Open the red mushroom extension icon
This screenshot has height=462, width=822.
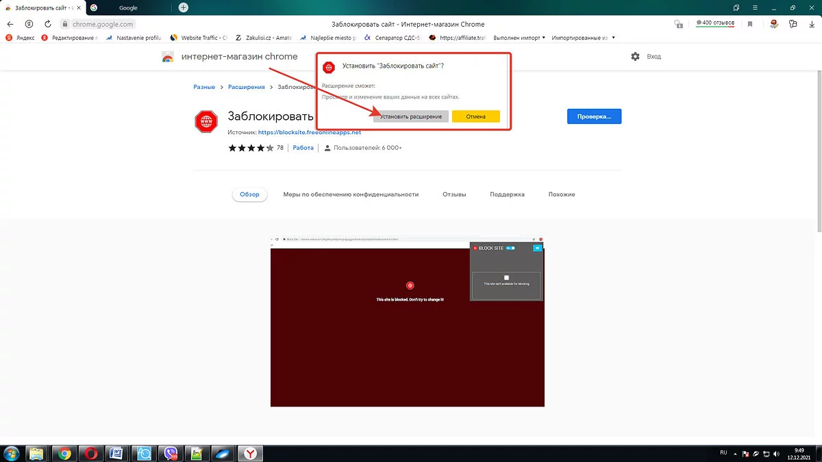tap(773, 24)
